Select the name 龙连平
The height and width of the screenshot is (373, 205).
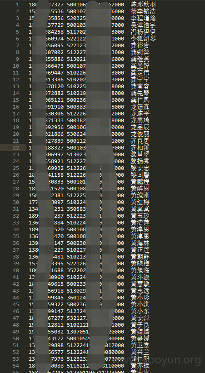coord(140,114)
